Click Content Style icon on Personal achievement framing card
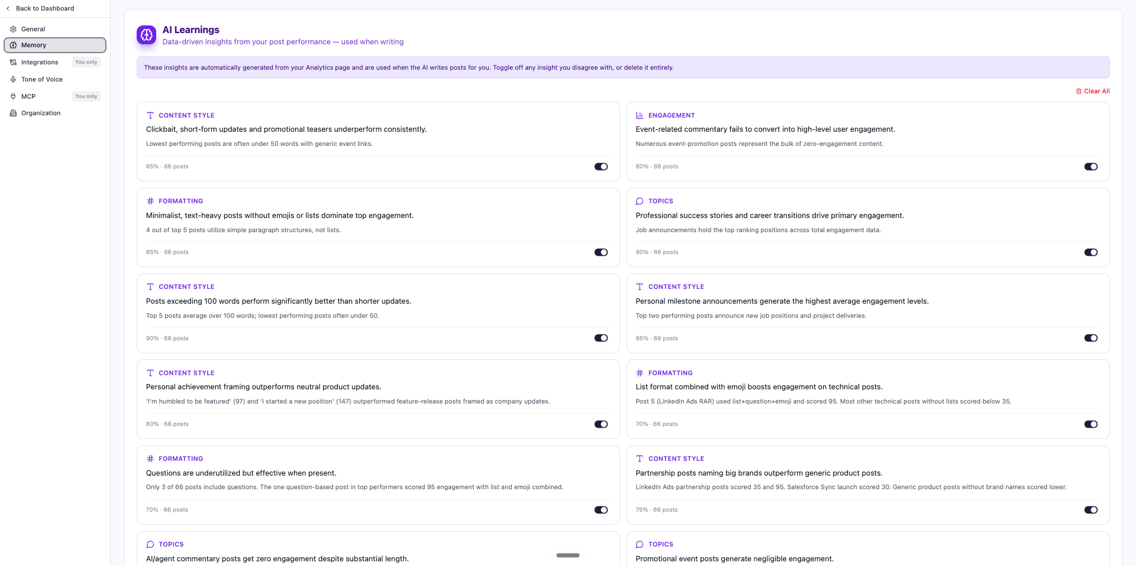The width and height of the screenshot is (1136, 566). click(x=150, y=373)
